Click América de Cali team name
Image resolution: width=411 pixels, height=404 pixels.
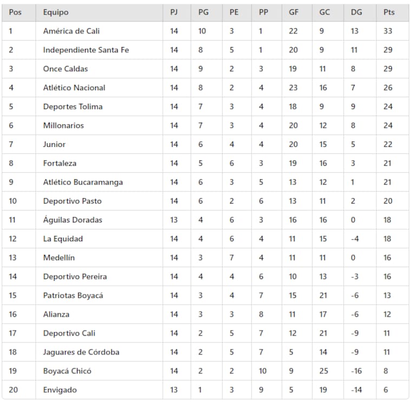click(x=71, y=31)
